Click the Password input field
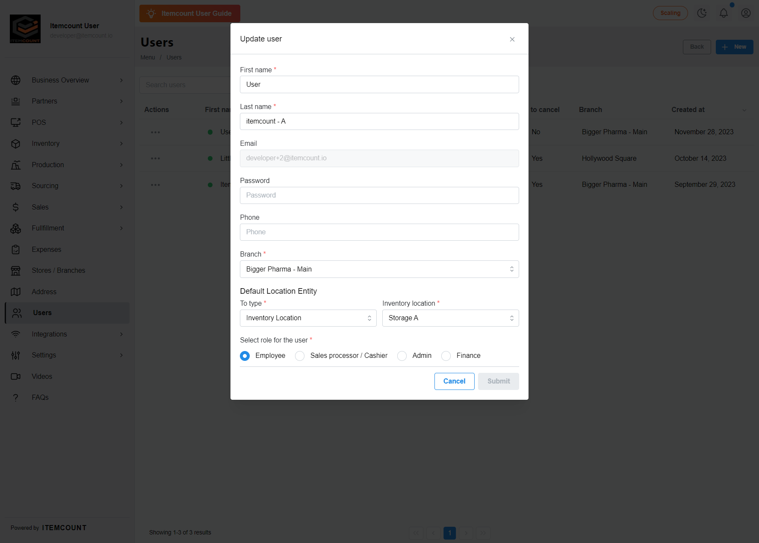Image resolution: width=759 pixels, height=543 pixels. tap(379, 195)
